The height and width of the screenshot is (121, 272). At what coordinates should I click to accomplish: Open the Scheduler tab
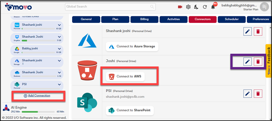232,19
